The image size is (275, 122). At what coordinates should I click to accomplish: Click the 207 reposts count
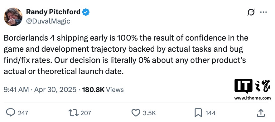86,113
